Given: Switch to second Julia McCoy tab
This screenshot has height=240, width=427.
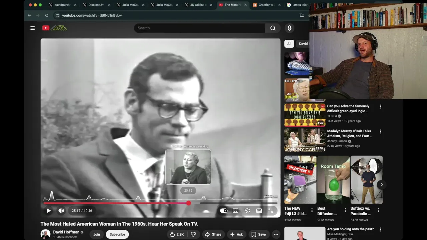Looking at the screenshot, I should tap(165, 5).
